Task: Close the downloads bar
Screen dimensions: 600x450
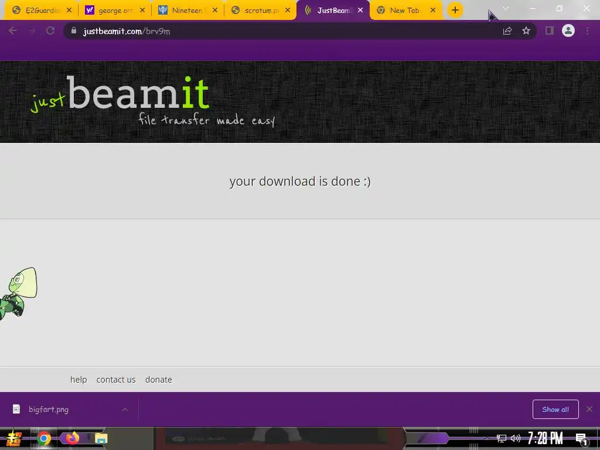Action: (589, 410)
